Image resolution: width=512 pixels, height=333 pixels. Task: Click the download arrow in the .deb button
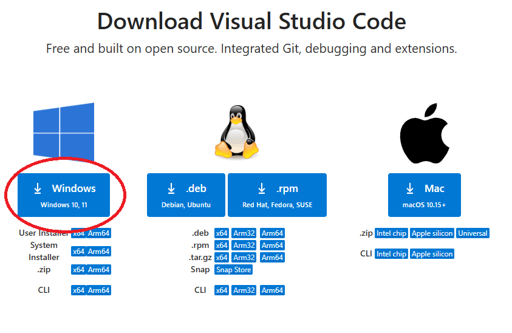coord(171,188)
